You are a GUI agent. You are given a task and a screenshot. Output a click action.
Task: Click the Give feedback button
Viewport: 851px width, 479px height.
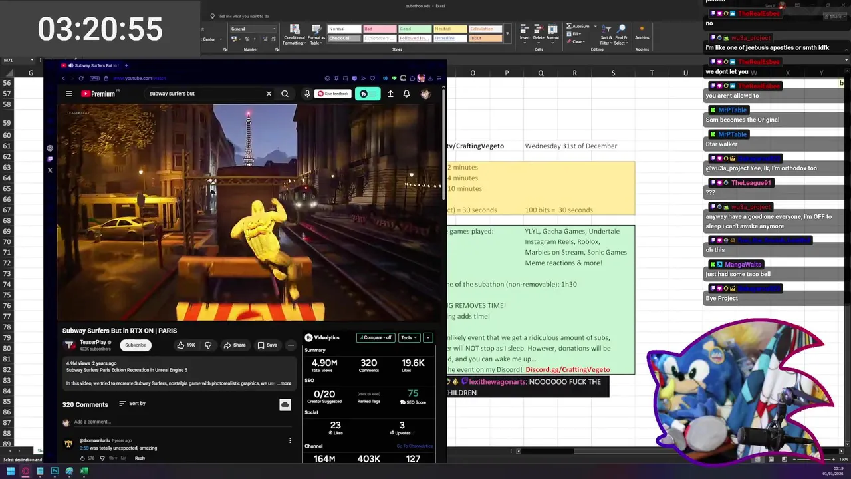[x=333, y=94]
